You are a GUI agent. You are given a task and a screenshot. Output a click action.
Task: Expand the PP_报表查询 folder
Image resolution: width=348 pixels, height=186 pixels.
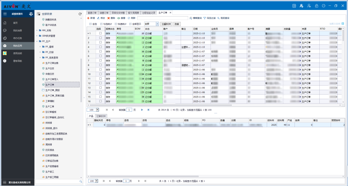point(40,57)
